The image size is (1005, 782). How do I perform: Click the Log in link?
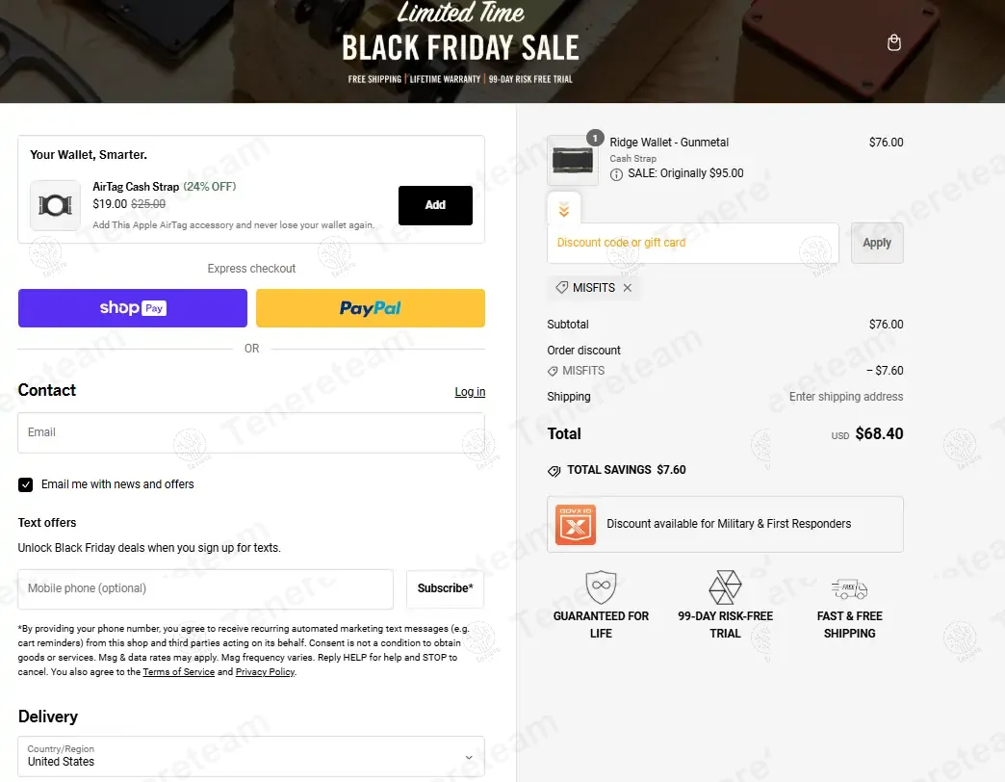click(470, 392)
